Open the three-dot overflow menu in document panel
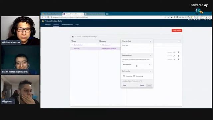This screenshot has width=213, height=120. tap(179, 41)
